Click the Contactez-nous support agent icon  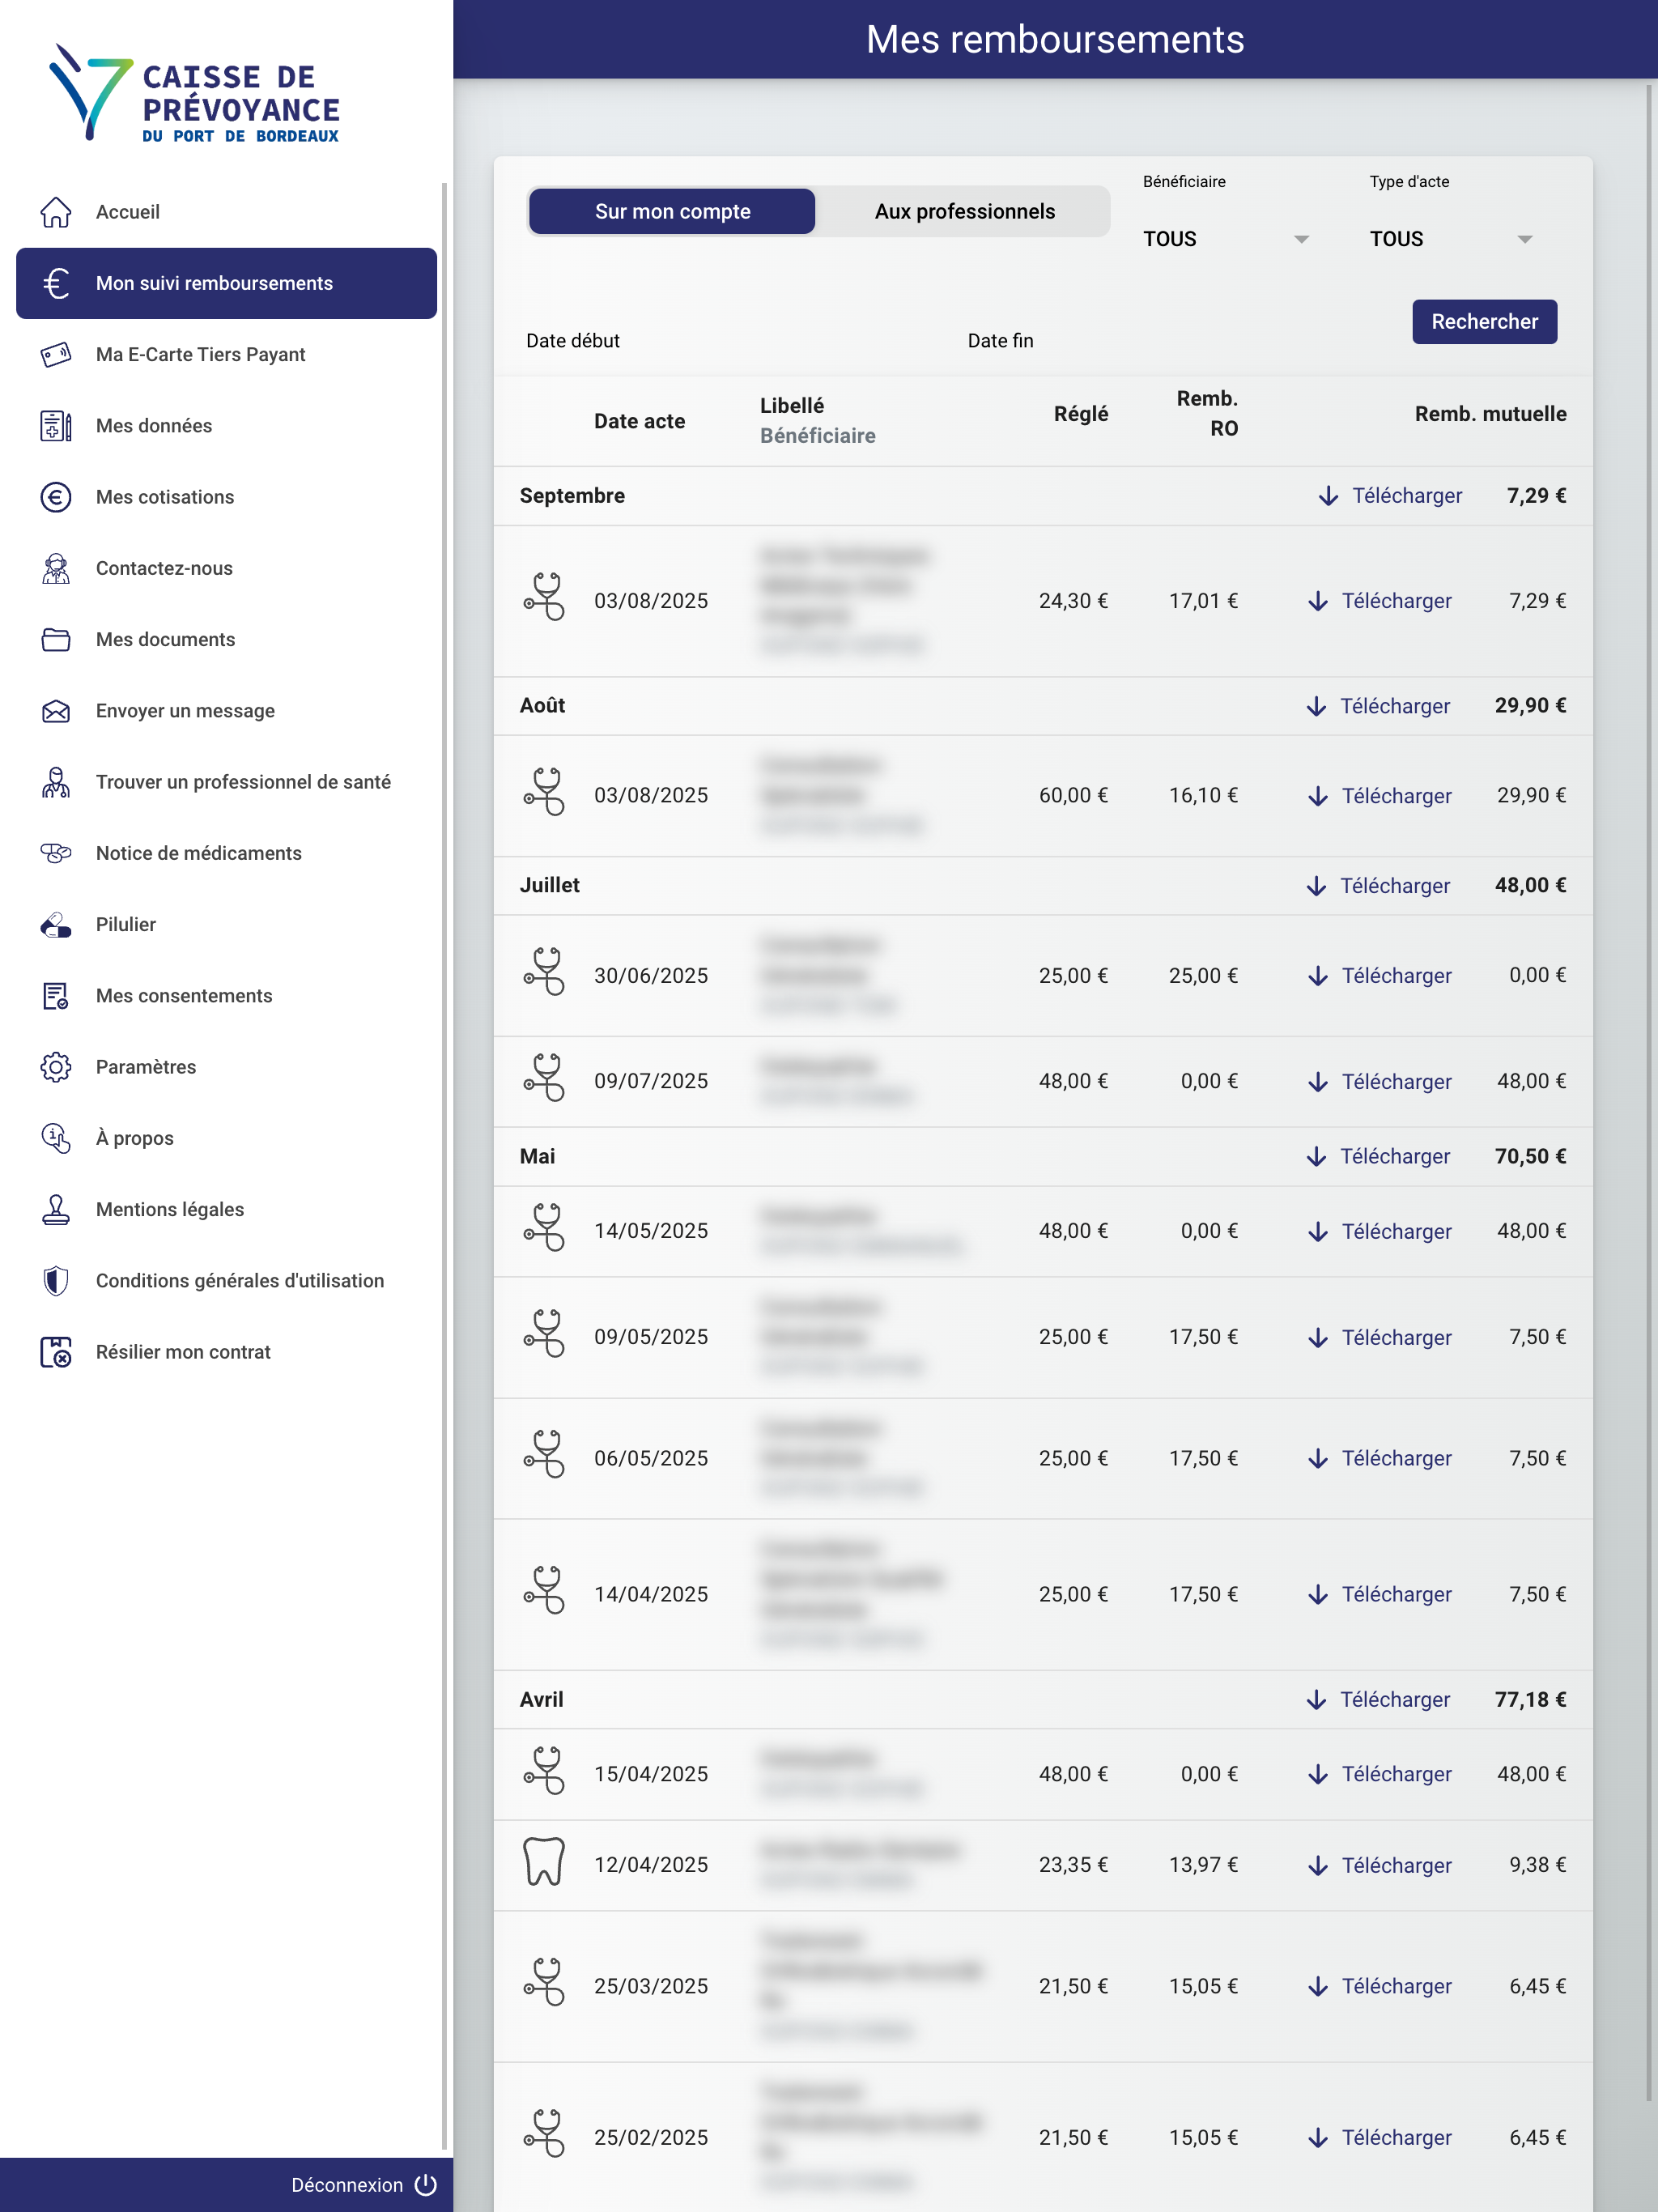click(56, 568)
